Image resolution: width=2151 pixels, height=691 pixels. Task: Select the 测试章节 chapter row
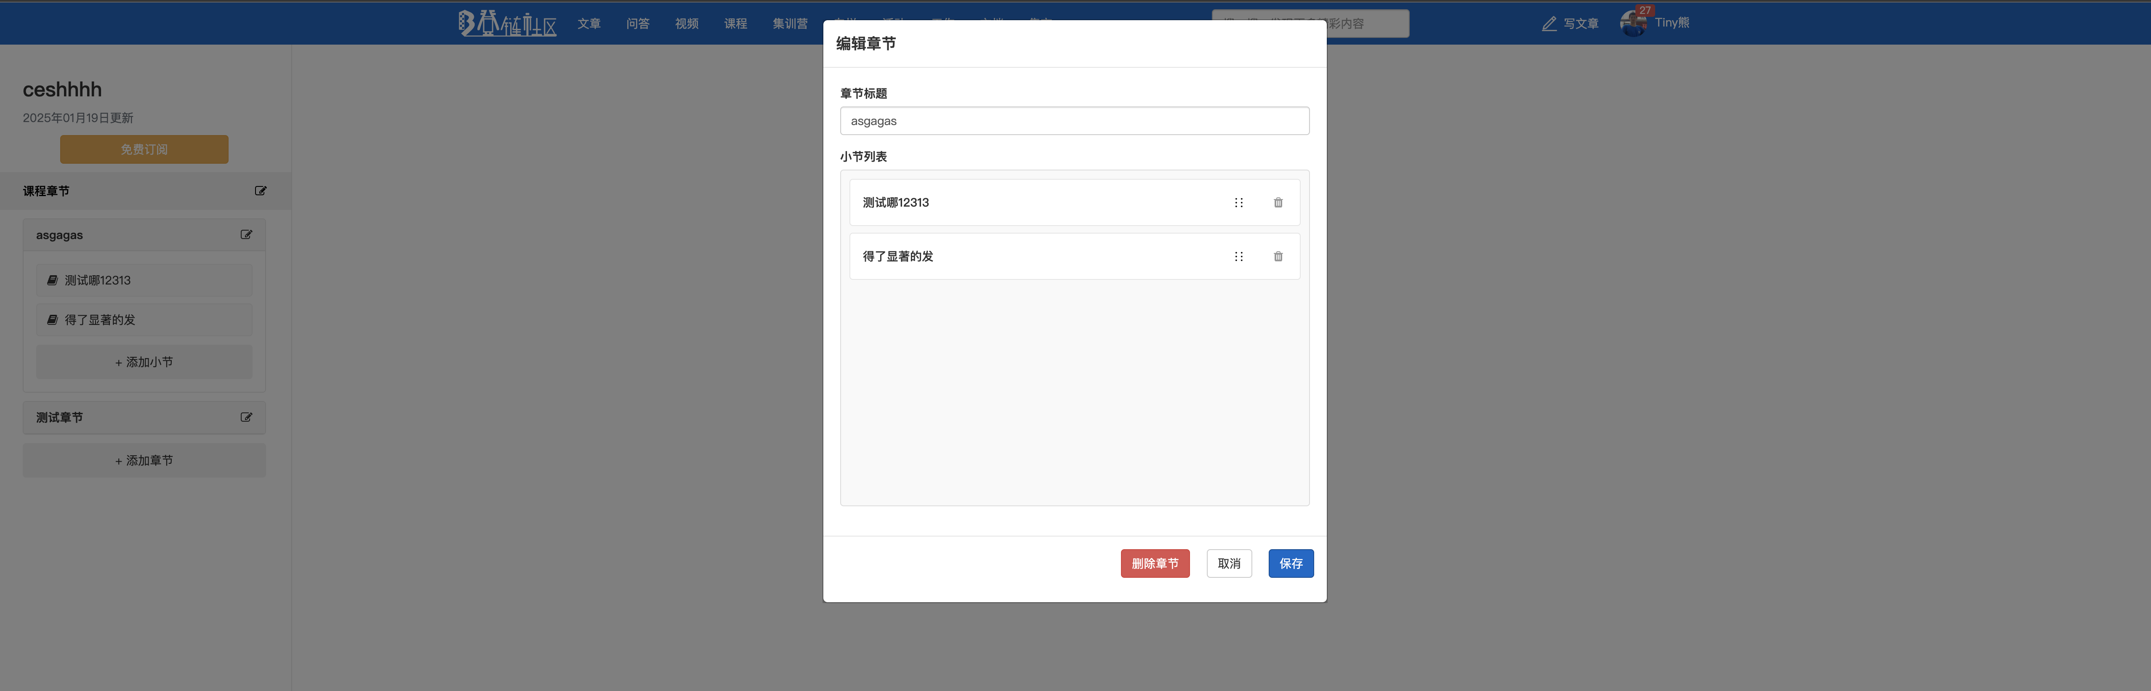(x=144, y=417)
